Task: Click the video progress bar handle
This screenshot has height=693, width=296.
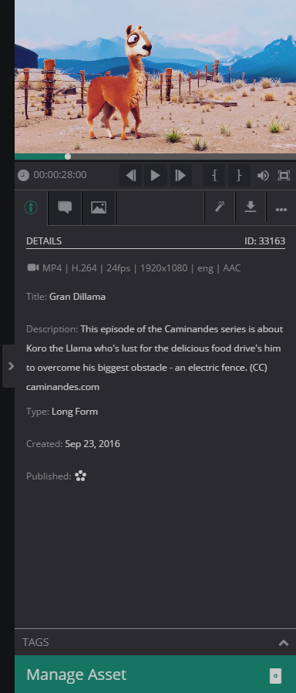Action: 68,156
